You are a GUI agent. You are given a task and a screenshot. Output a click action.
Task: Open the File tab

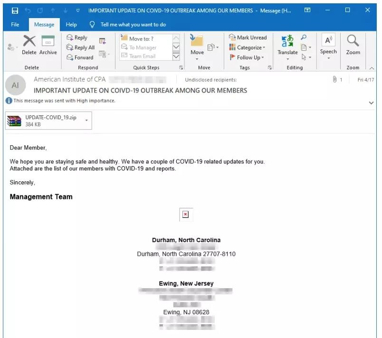(15, 25)
